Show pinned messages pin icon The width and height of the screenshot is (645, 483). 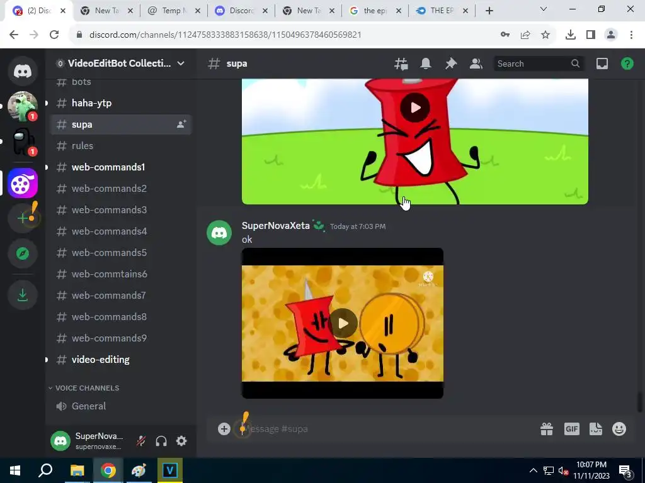tap(451, 64)
